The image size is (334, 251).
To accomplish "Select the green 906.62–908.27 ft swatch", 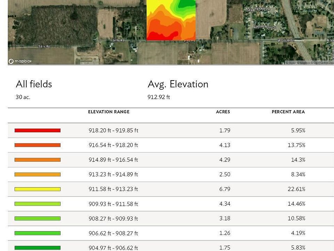I will point(38,233).
